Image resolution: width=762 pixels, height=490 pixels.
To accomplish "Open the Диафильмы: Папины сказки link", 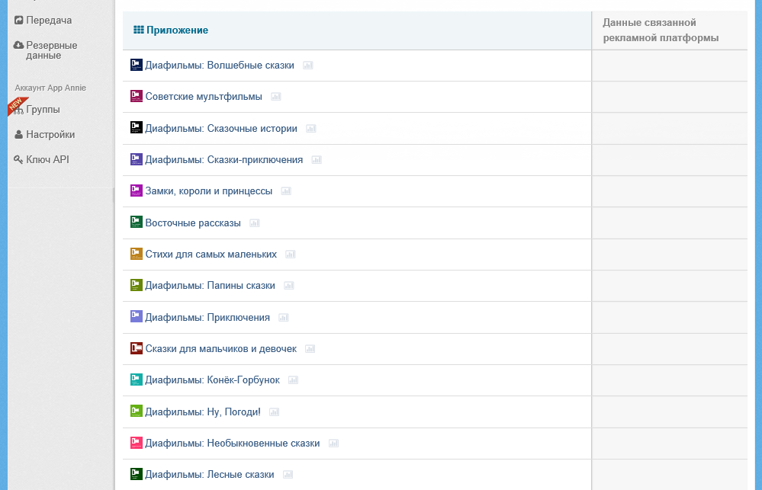I will (x=210, y=286).
